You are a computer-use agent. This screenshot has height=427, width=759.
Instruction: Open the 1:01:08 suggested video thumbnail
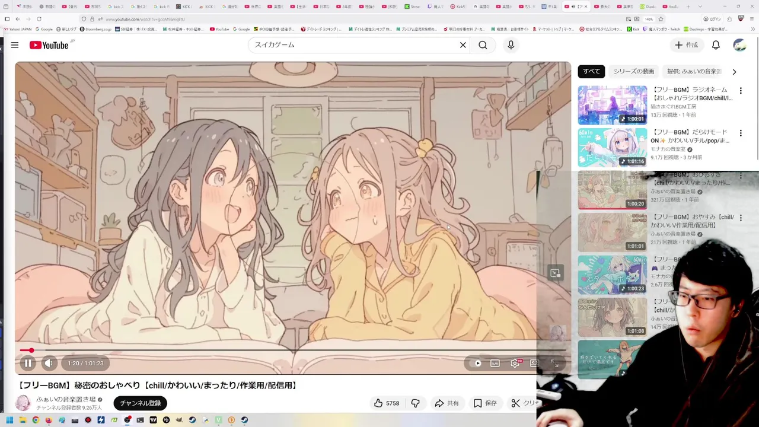tap(613, 317)
